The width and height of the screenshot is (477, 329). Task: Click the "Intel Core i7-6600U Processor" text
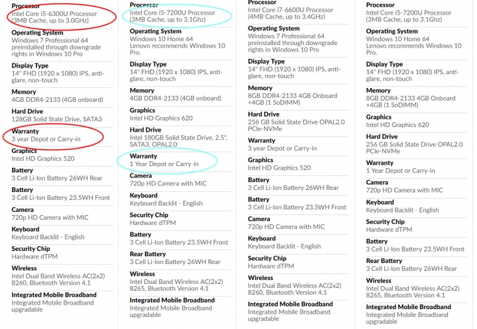(x=291, y=10)
